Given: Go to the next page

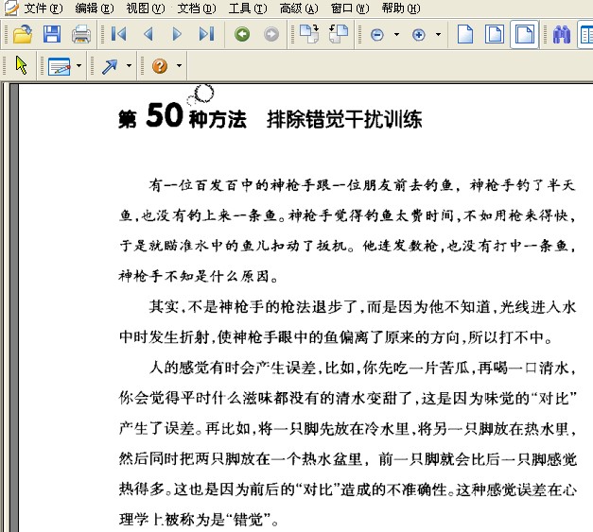Looking at the screenshot, I should 177,34.
